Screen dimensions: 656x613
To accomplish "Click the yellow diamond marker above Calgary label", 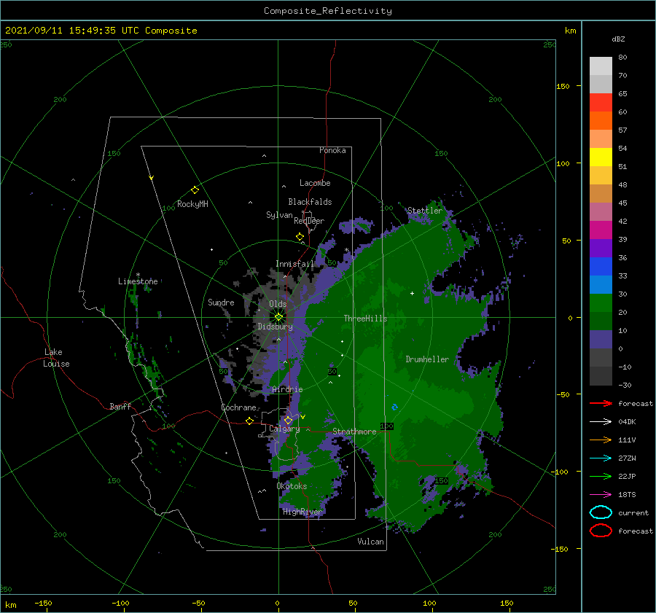I will tap(288, 420).
